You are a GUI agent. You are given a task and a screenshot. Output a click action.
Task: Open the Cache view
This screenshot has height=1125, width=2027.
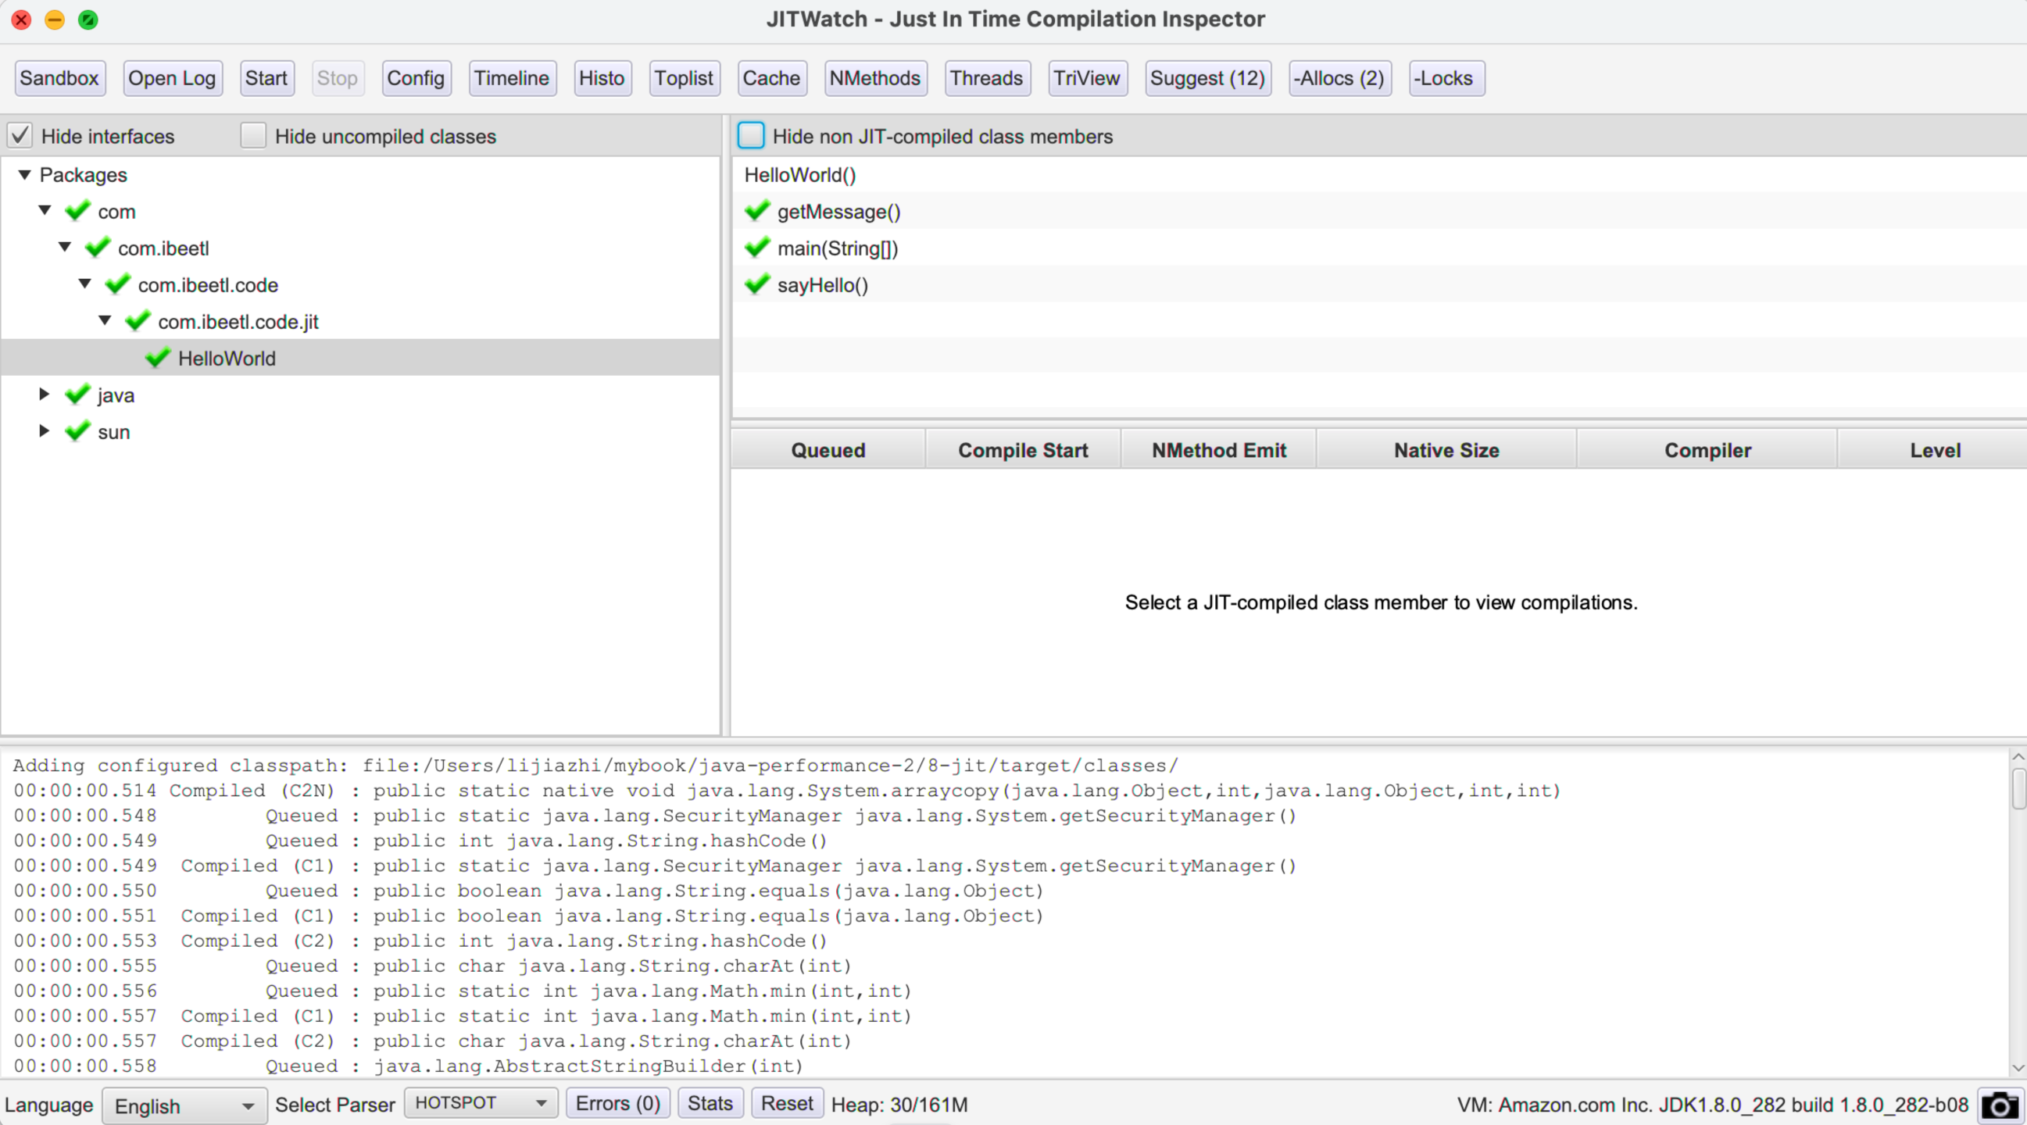[x=772, y=79]
